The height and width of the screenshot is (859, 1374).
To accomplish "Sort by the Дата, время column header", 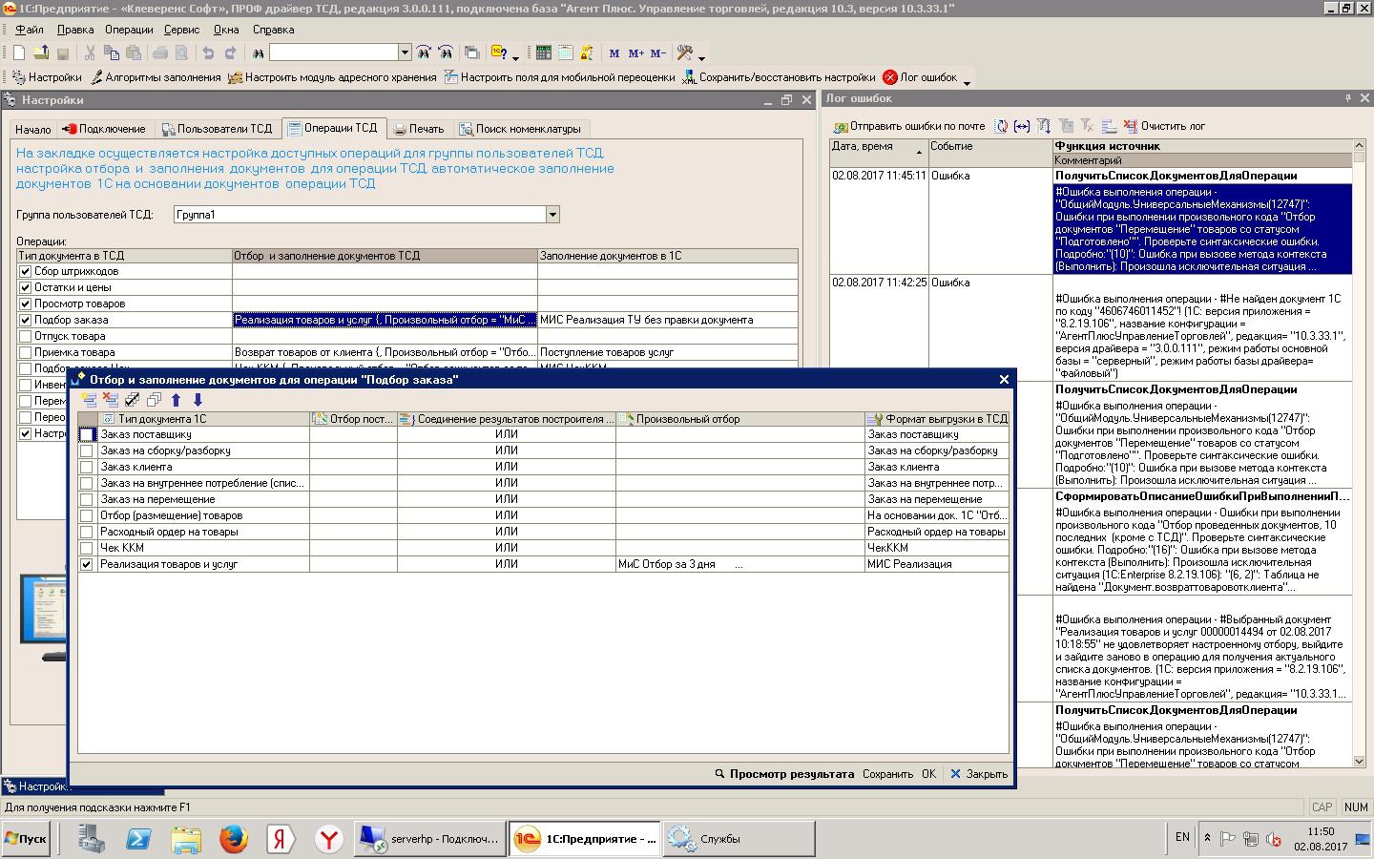I will 879,153.
